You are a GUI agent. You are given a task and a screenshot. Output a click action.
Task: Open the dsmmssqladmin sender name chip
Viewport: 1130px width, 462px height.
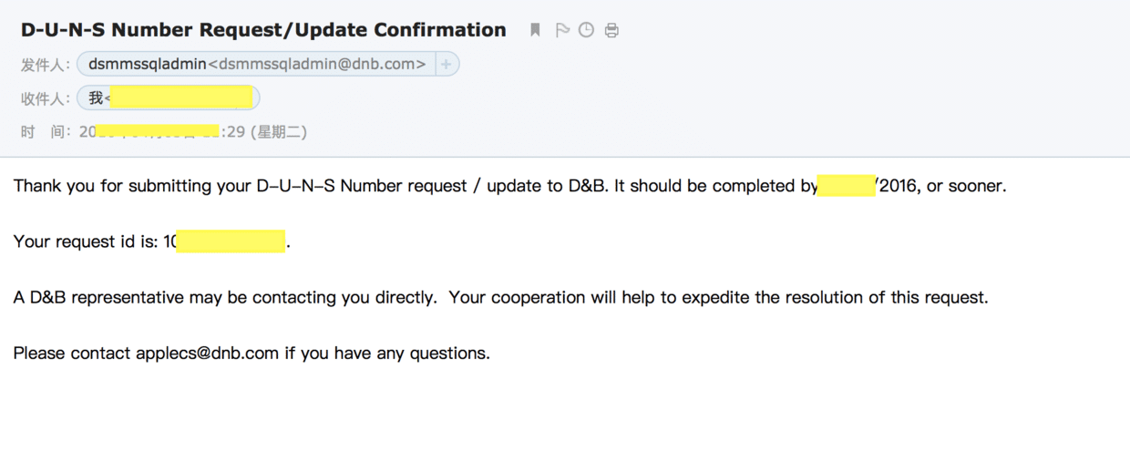(148, 65)
